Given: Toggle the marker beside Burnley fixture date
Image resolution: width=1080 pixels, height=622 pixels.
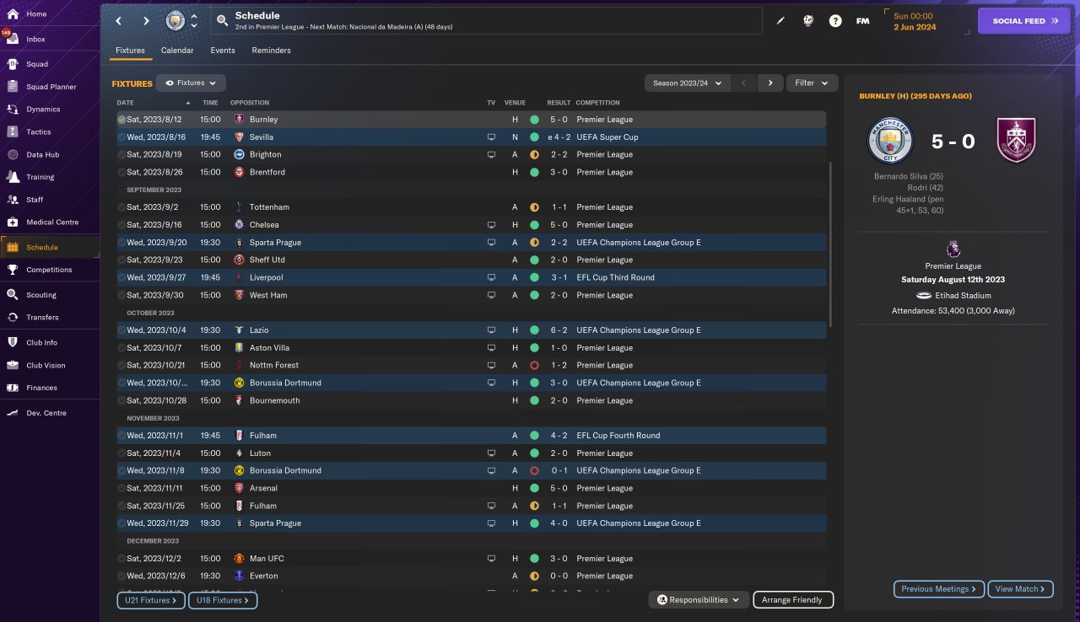Looking at the screenshot, I should point(121,120).
